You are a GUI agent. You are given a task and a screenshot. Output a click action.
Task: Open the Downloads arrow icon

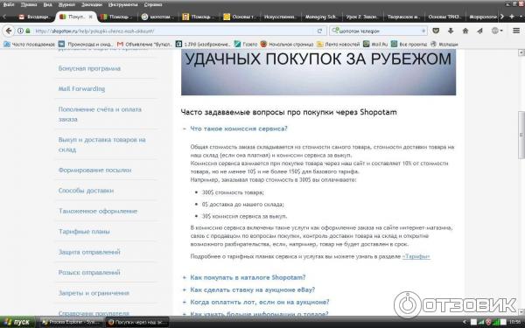coord(451,31)
